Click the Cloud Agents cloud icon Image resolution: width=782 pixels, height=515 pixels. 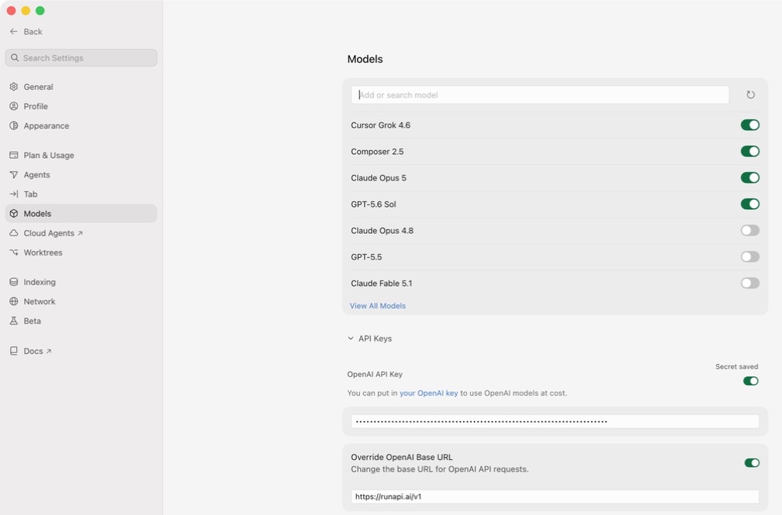14,233
